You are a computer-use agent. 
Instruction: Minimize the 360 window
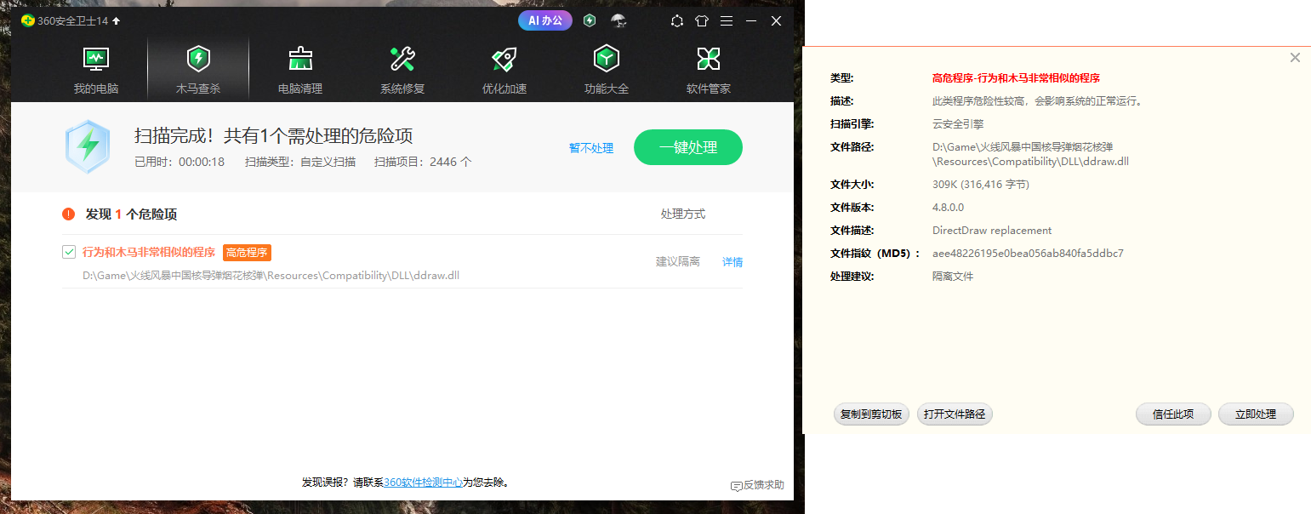[751, 21]
